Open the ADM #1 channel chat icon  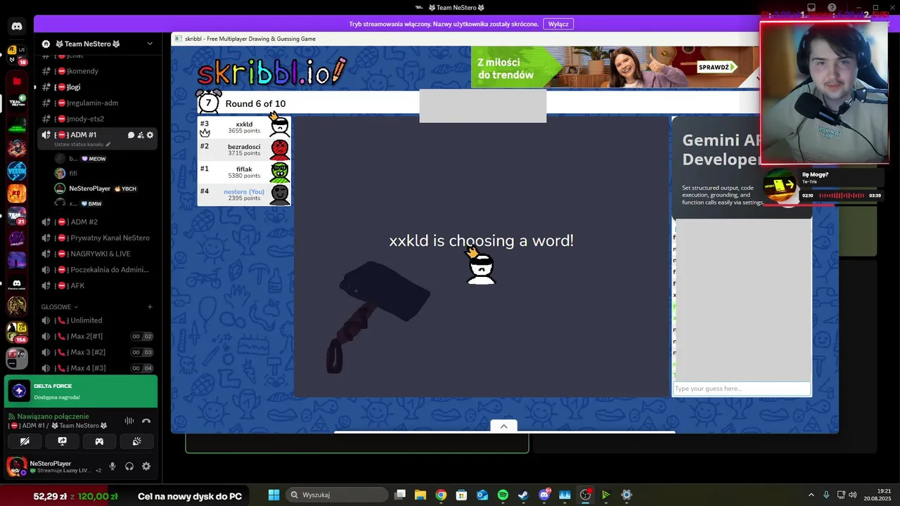tap(131, 135)
